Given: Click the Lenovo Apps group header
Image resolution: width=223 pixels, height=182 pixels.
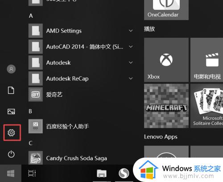Looking at the screenshot, I should [x=161, y=137].
